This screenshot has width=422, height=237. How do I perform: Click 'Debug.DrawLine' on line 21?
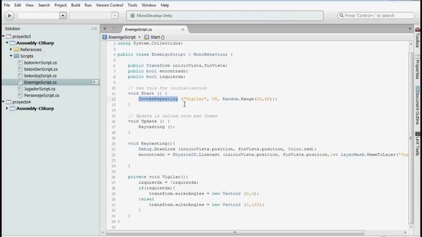pos(157,149)
